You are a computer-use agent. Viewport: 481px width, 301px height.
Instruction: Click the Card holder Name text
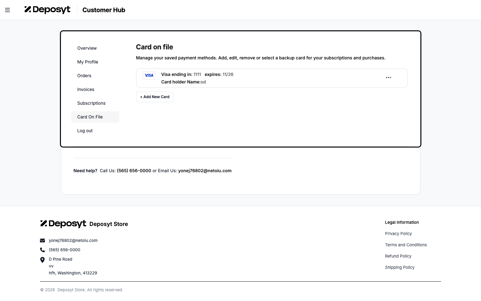click(184, 82)
